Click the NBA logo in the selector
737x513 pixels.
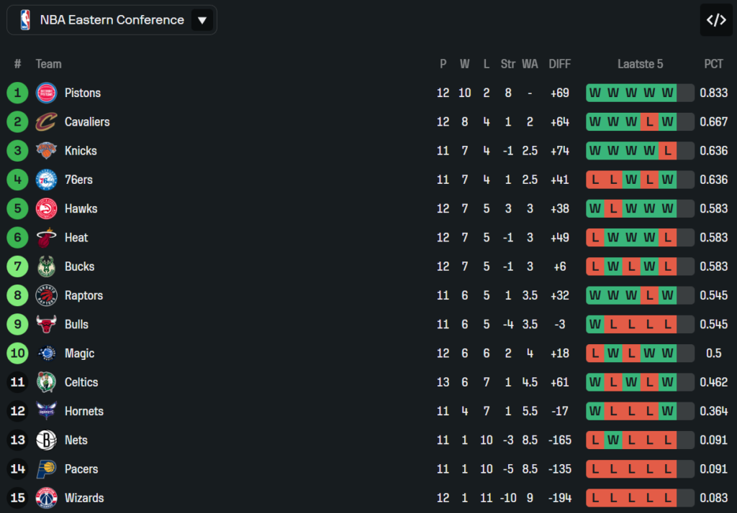[25, 20]
